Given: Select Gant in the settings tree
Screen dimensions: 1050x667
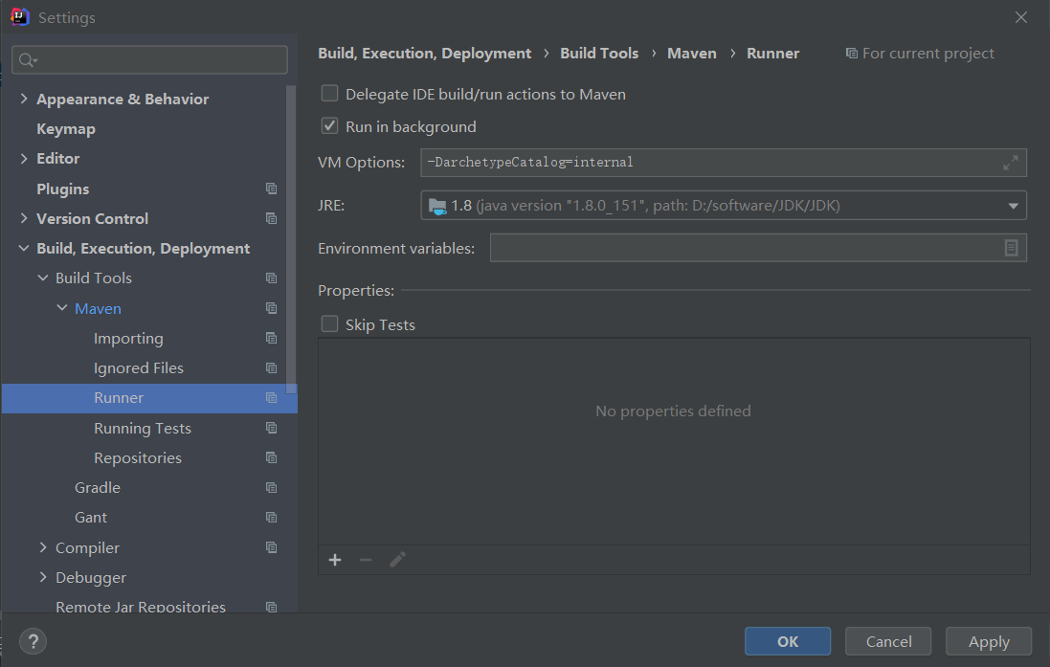Looking at the screenshot, I should tap(91, 518).
